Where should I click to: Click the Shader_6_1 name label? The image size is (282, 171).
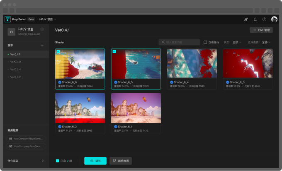coord(125,127)
